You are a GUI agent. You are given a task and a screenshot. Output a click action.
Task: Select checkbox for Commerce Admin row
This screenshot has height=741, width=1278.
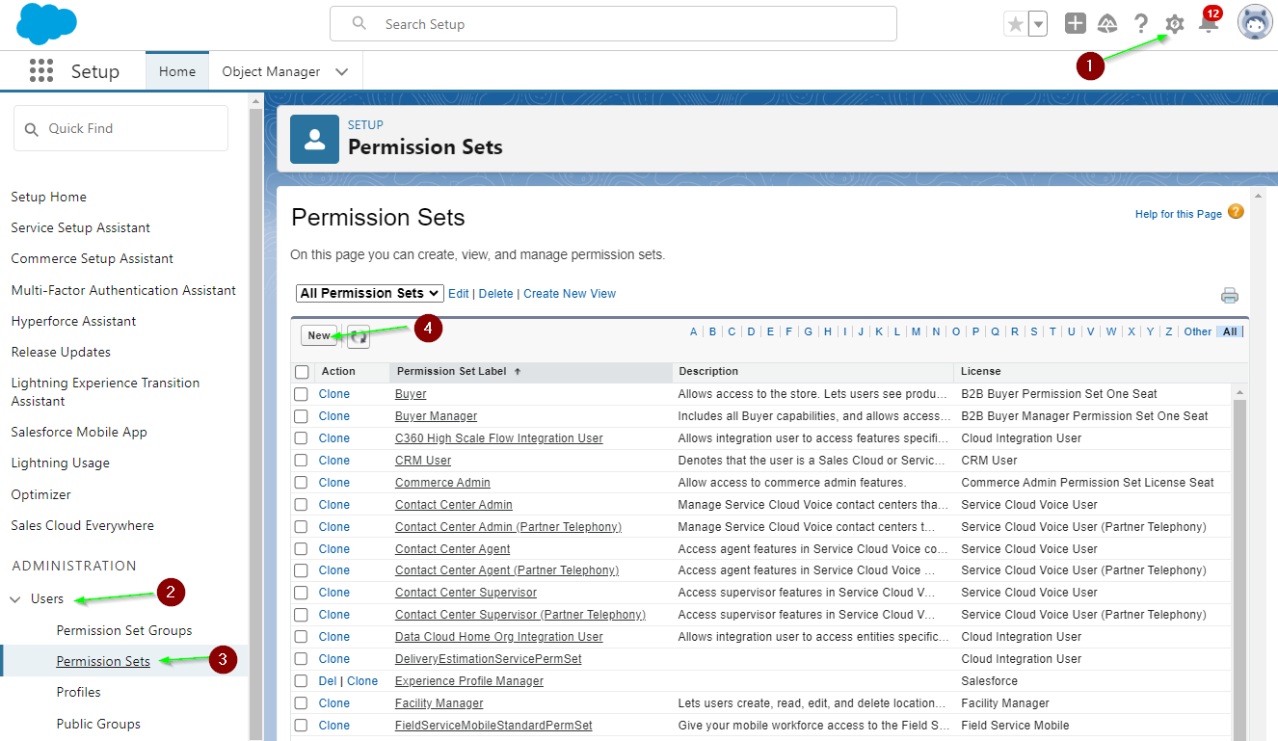point(302,483)
